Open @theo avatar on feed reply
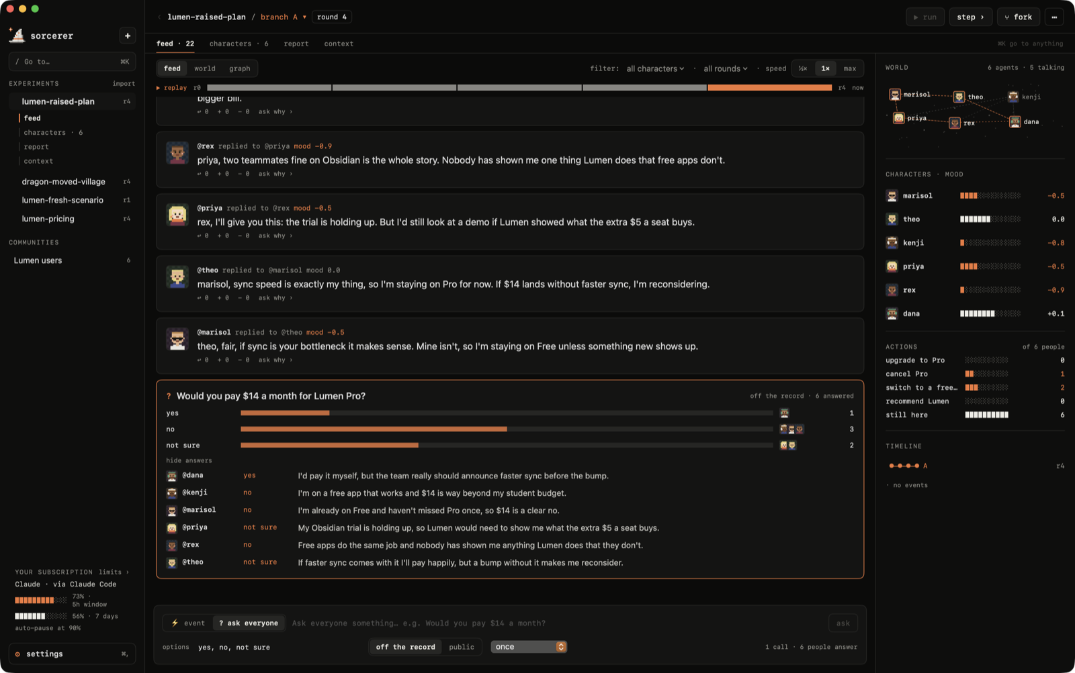1075x673 pixels. 177,277
